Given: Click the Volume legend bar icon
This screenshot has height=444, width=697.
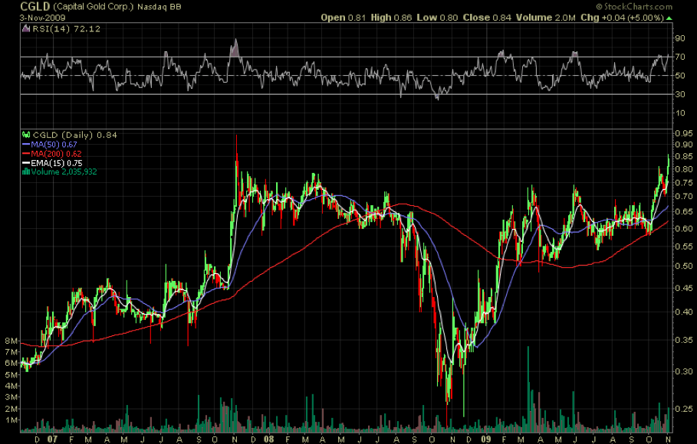Looking at the screenshot, I should 26,171.
